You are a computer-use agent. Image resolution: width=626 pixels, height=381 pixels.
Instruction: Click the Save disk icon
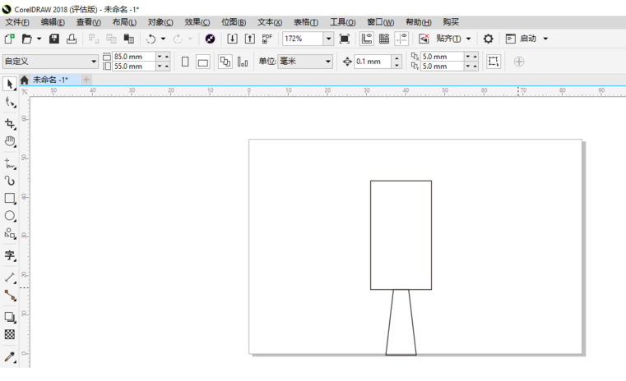point(54,39)
